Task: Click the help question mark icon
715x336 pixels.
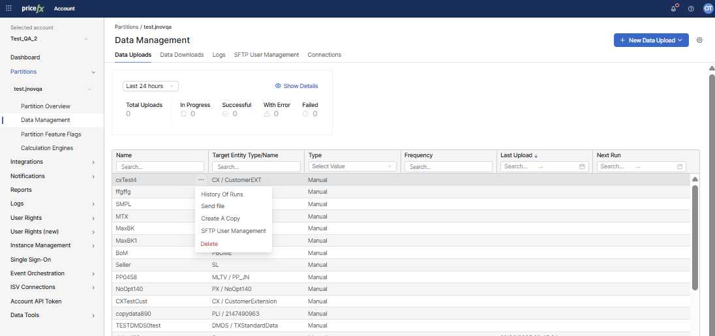Action: (691, 8)
